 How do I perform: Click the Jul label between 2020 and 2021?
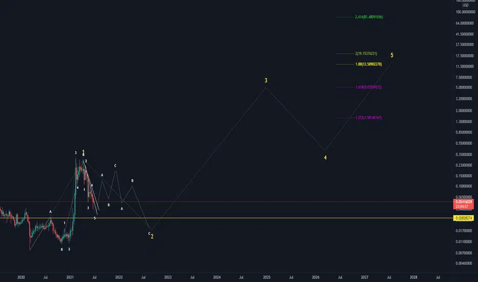pyautogui.click(x=46, y=277)
